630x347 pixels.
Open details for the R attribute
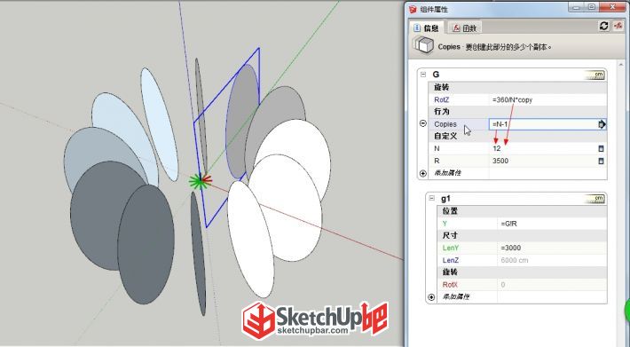[601, 161]
